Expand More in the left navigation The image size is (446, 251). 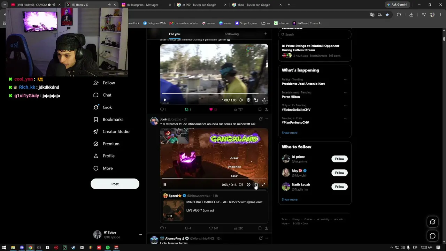pos(103,168)
